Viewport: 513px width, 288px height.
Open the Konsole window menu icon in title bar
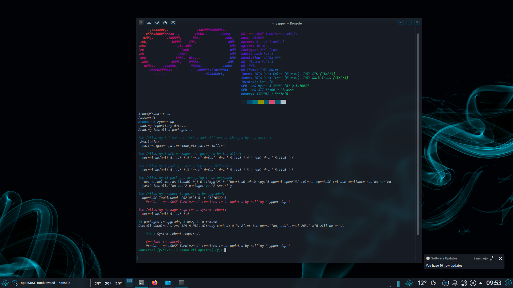click(x=141, y=22)
